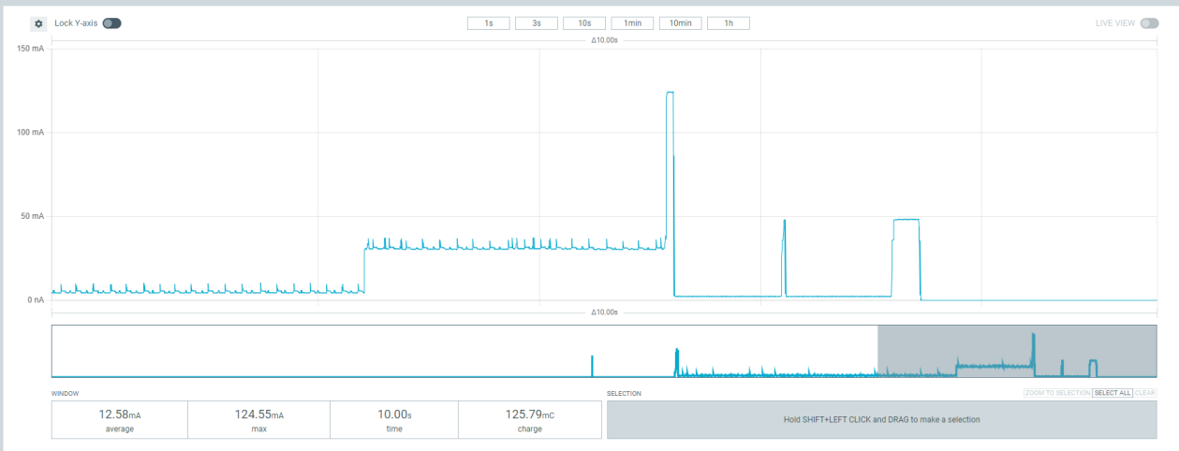Click the wide 48 mA plateau in chart

coord(906,221)
